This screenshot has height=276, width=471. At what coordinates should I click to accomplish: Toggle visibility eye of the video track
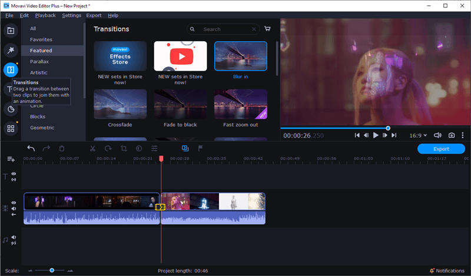(x=14, y=202)
